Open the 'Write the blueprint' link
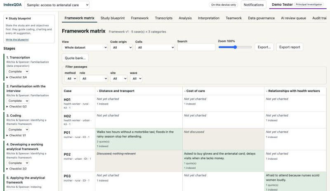 tap(17, 40)
